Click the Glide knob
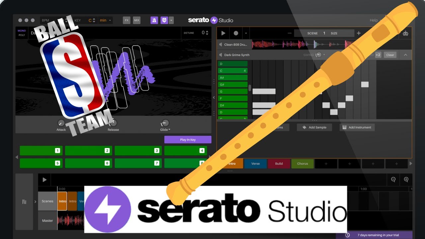The image size is (425, 239). [165, 123]
